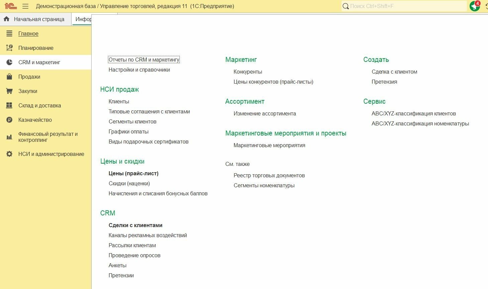Image resolution: width=488 pixels, height=289 pixels.
Task: Click the Цены и скидки group heading
Action: pyautogui.click(x=122, y=161)
